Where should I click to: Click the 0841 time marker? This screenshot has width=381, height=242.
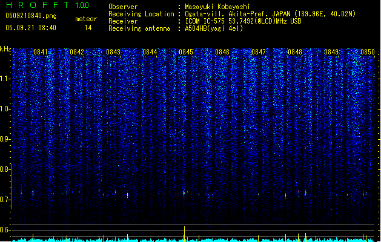click(41, 51)
